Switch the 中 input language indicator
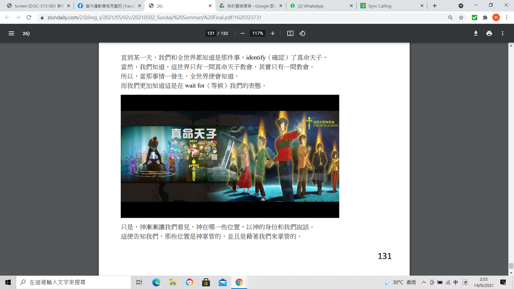Image resolution: width=514 pixels, height=289 pixels. click(x=456, y=282)
